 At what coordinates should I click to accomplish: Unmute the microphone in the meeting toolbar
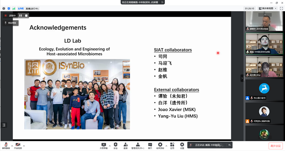coord(6,146)
